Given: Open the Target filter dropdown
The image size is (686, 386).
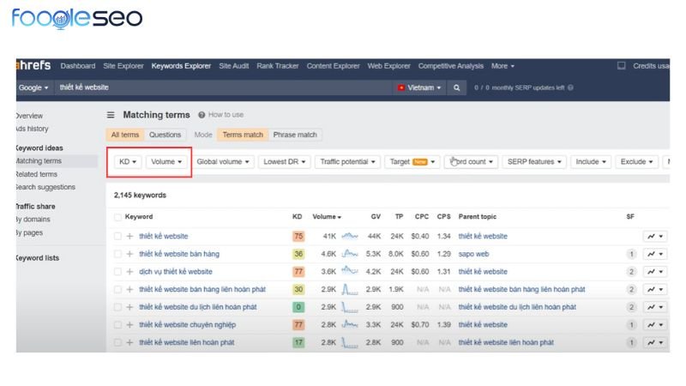Looking at the screenshot, I should click(412, 162).
